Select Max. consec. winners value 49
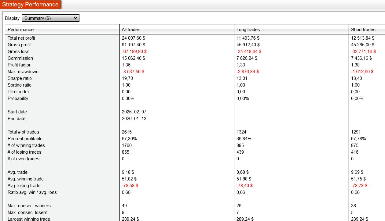 pos(124,206)
